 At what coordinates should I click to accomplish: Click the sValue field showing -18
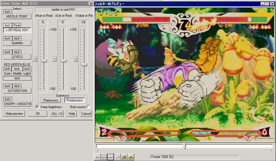click(83, 23)
